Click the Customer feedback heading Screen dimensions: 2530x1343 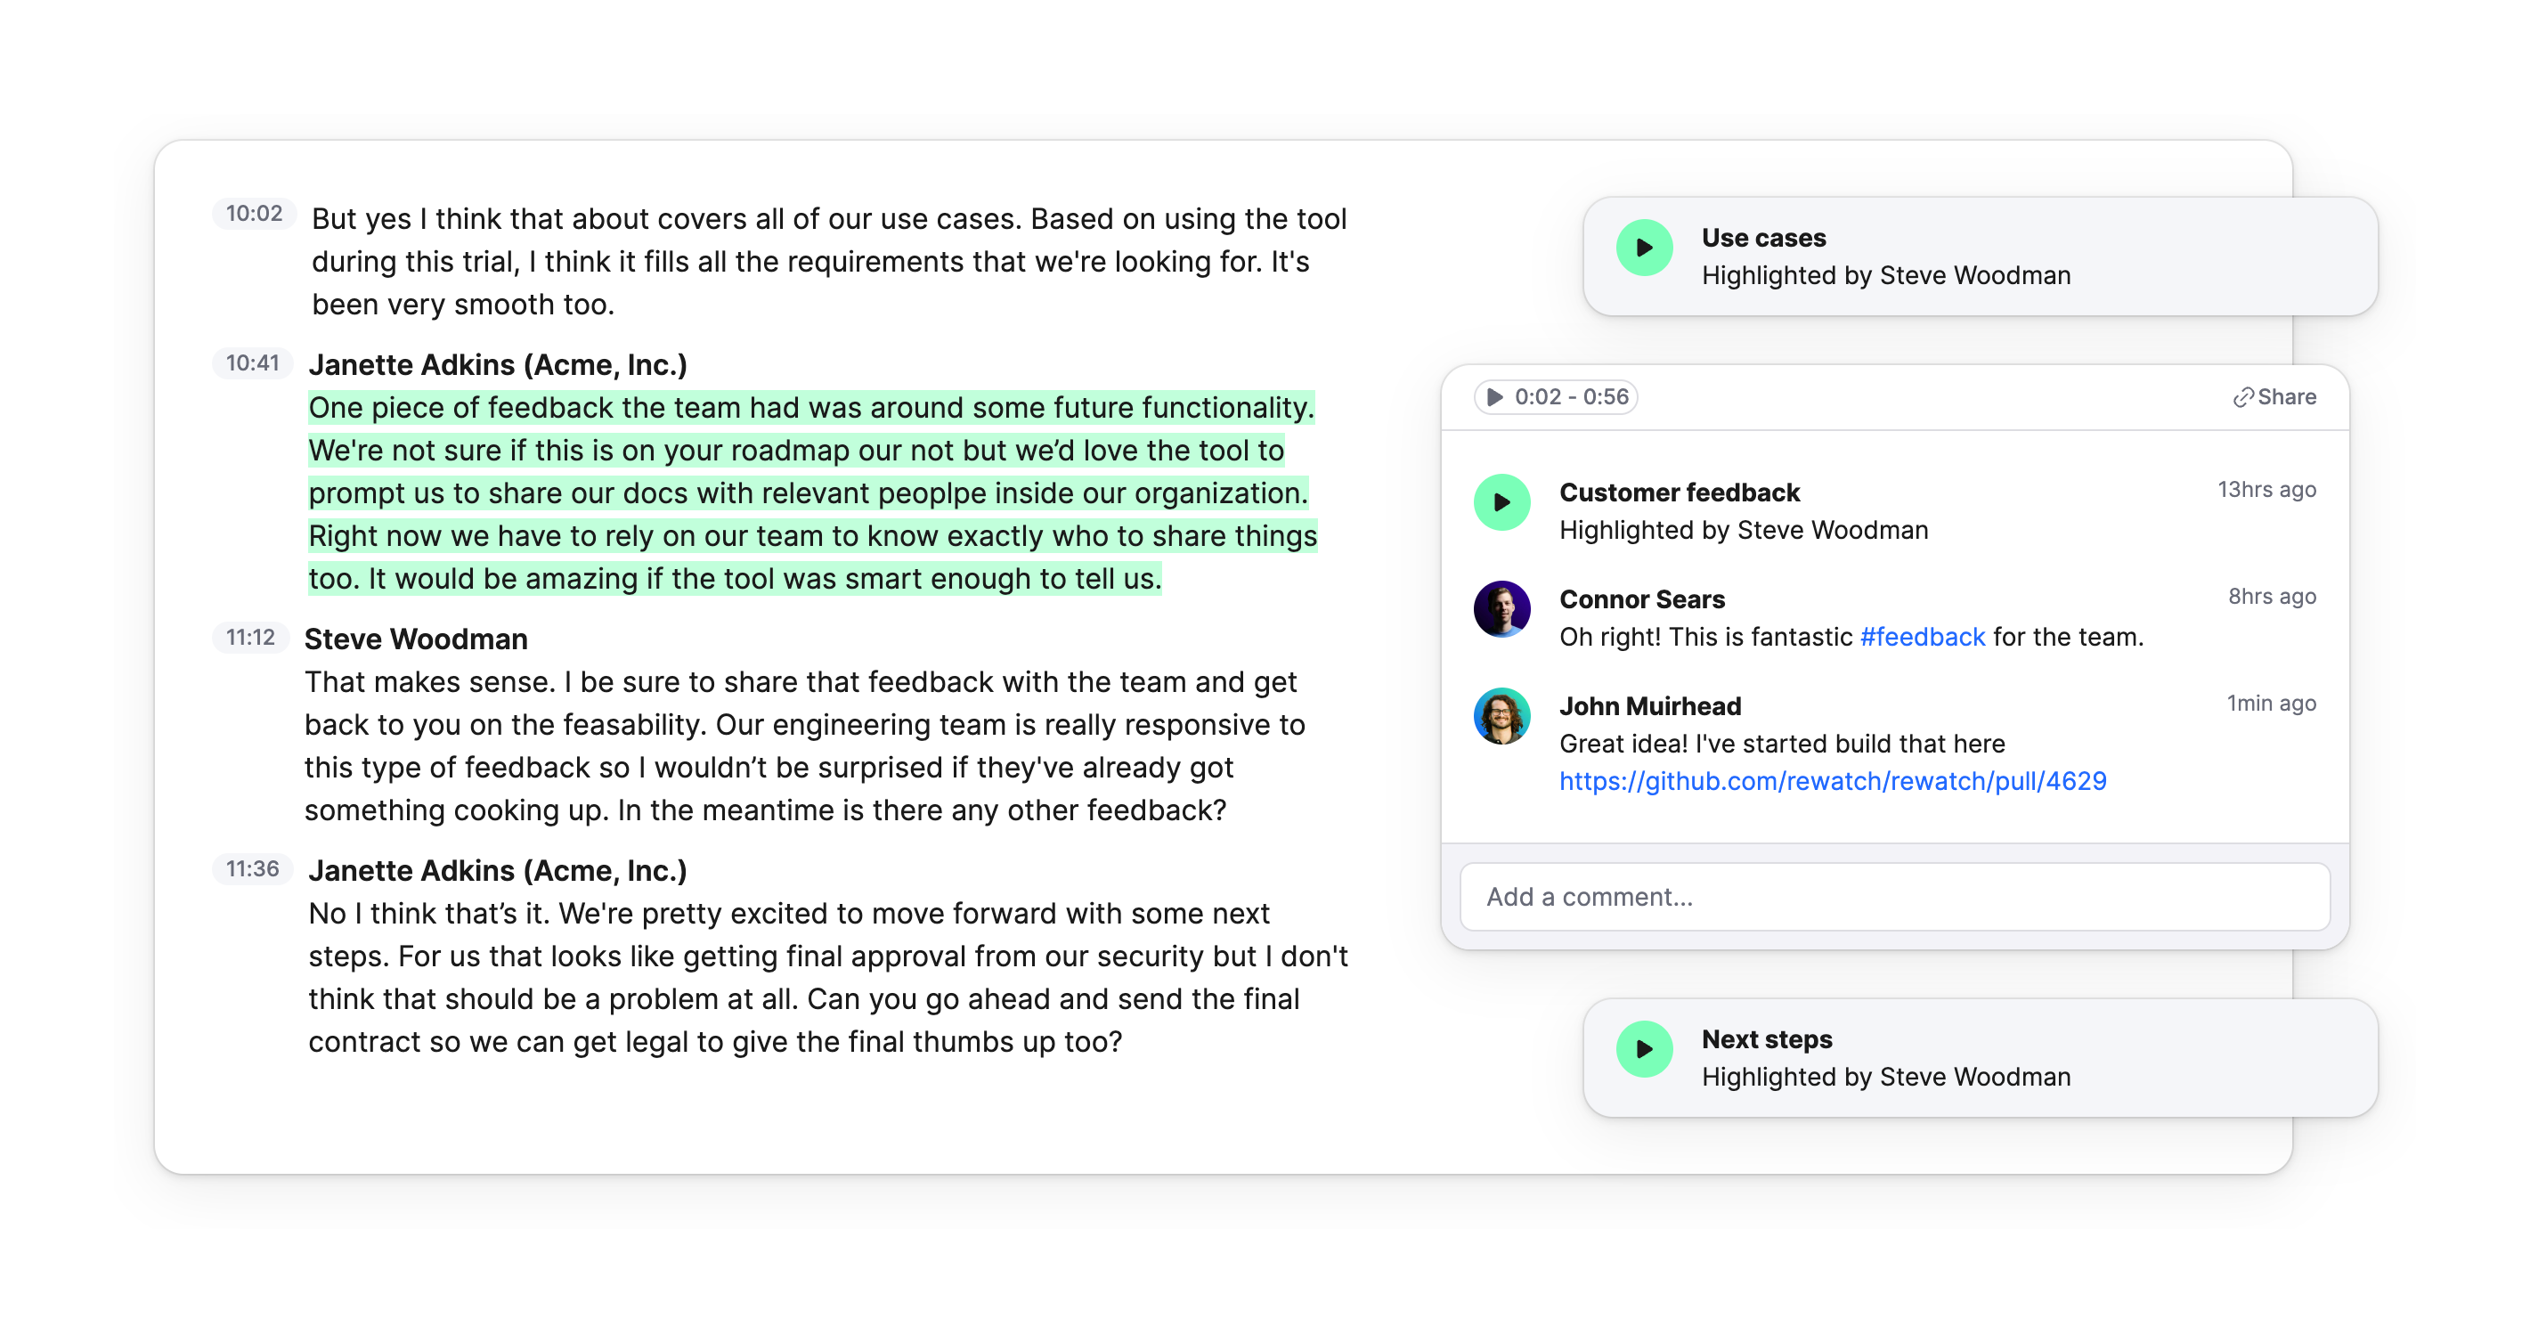click(1679, 492)
